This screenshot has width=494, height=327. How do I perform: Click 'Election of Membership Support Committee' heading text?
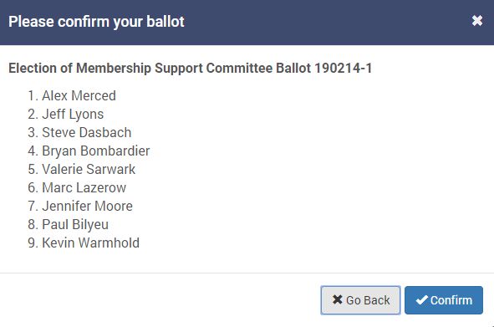(x=140, y=69)
